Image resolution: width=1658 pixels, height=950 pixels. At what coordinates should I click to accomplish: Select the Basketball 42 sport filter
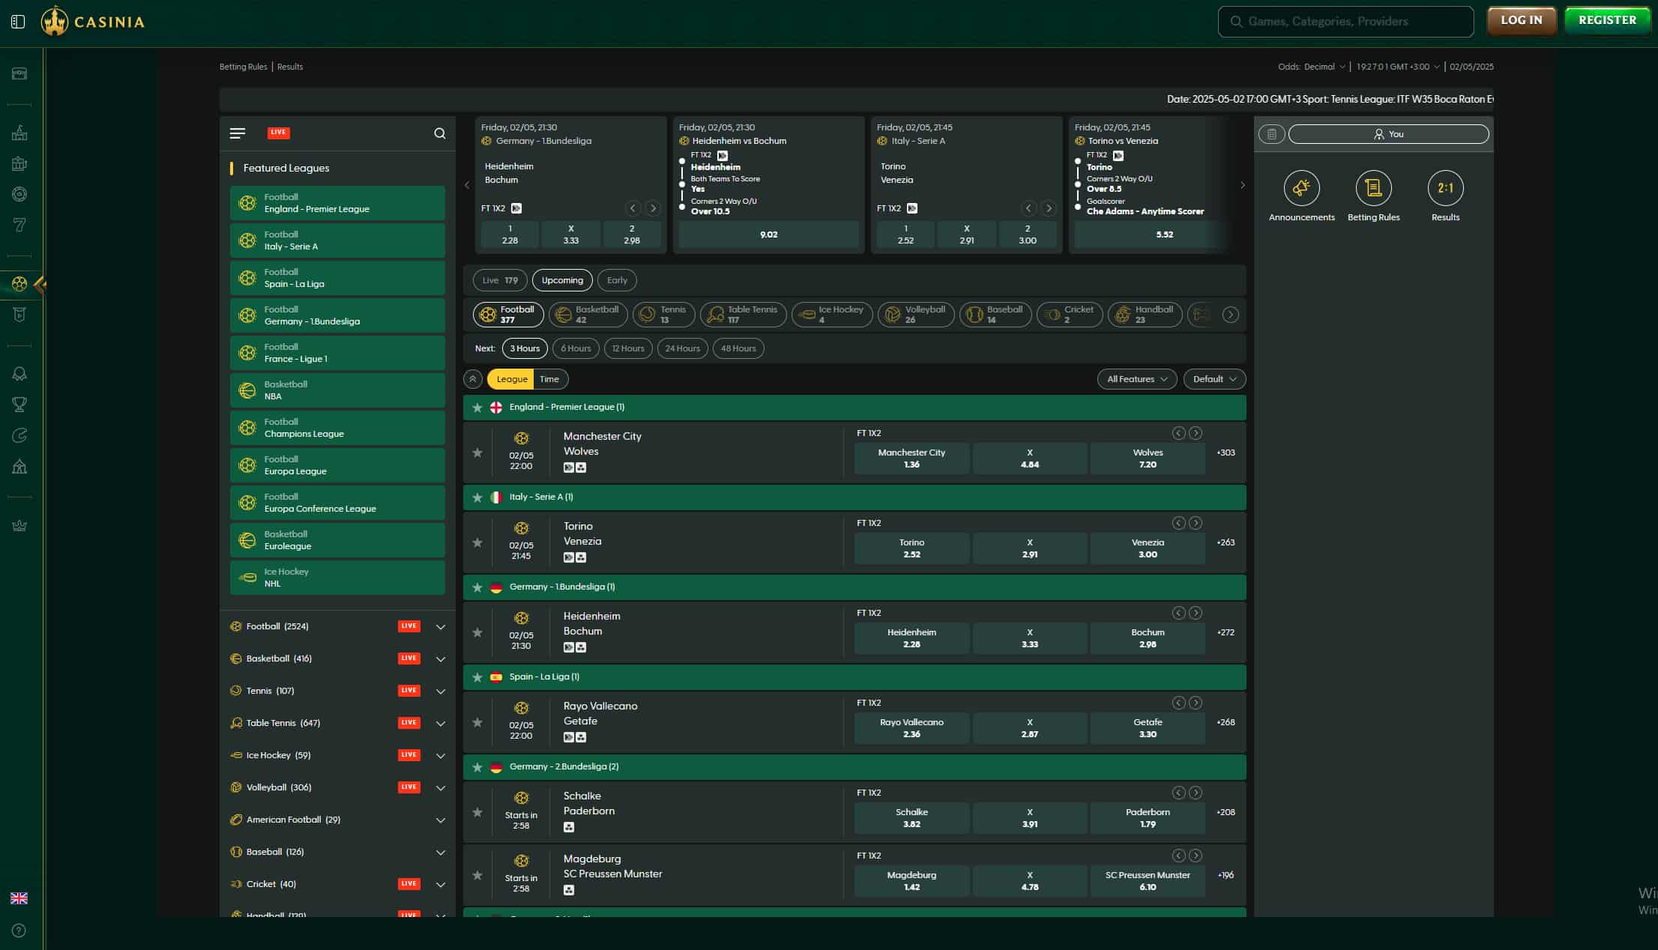[x=588, y=315]
